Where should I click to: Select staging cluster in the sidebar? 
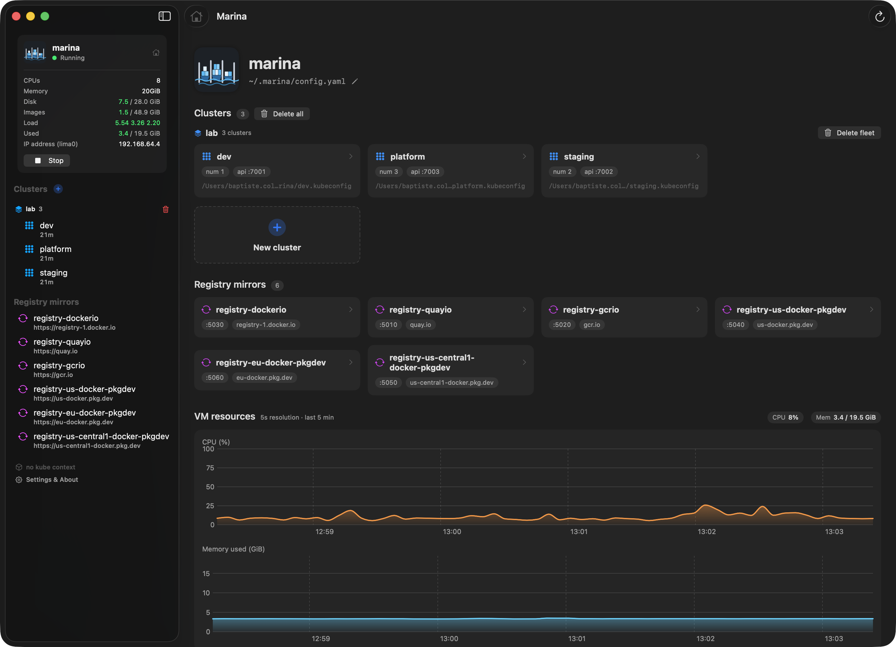point(92,277)
